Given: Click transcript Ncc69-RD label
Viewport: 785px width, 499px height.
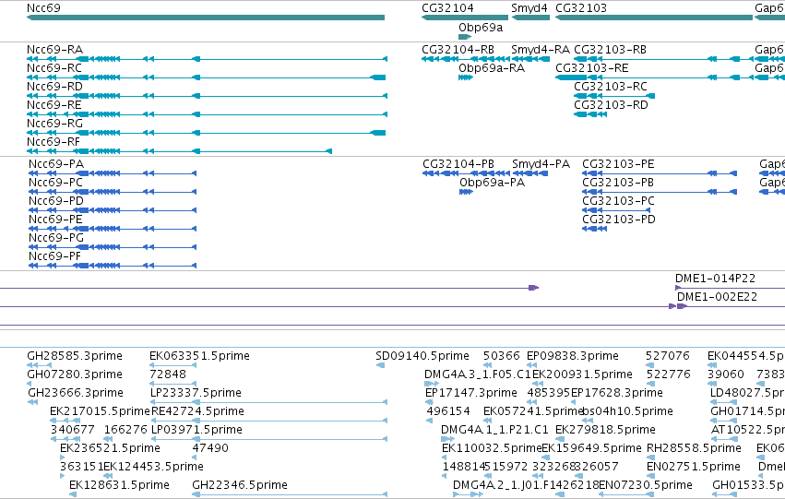Looking at the screenshot, I should (x=54, y=87).
